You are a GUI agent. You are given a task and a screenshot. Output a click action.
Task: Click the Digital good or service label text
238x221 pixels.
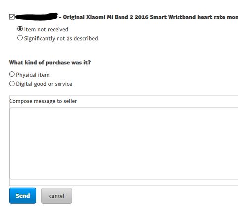click(x=44, y=84)
